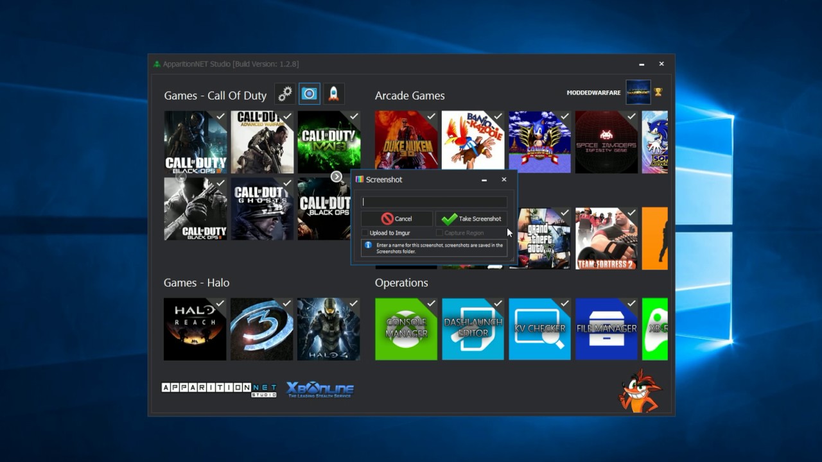Viewport: 822px width, 462px height.
Task: Toggle checkmark on KV Checker tile
Action: point(565,304)
